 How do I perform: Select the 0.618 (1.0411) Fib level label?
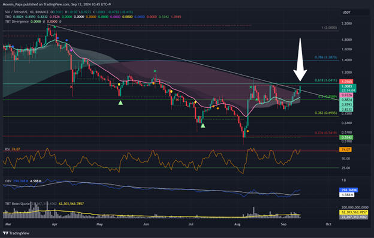coord(325,80)
